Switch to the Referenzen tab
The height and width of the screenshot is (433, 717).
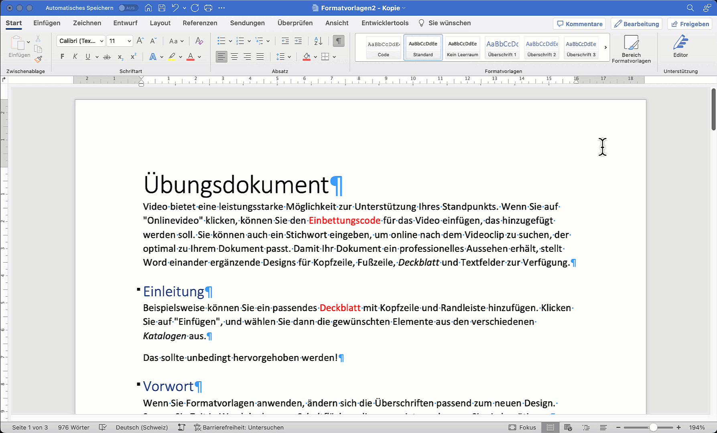tap(200, 23)
